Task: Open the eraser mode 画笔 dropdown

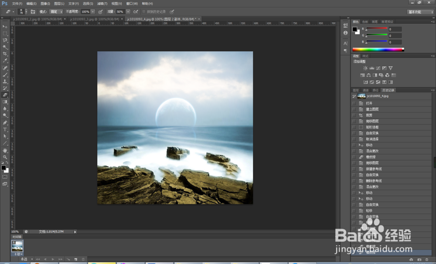Action: 56,12
